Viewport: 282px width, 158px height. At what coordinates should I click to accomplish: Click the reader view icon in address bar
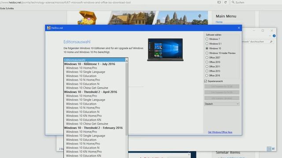[x=219, y=2]
